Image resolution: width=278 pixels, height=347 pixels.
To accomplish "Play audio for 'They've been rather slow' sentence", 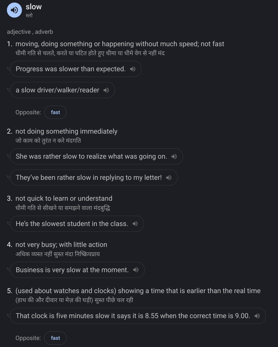I will (169, 177).
